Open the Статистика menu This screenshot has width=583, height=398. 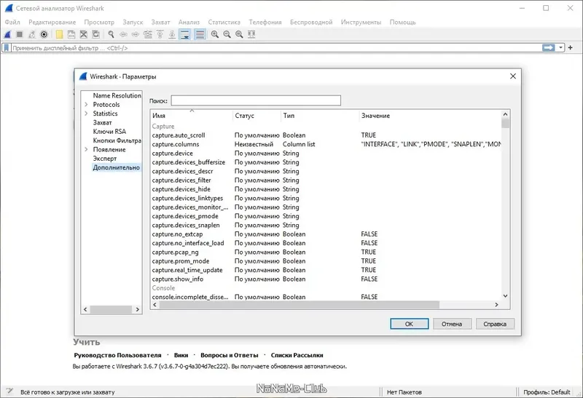pos(224,23)
